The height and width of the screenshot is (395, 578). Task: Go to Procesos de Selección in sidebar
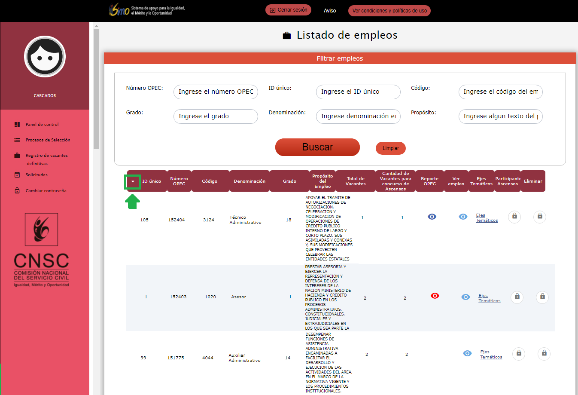click(48, 140)
